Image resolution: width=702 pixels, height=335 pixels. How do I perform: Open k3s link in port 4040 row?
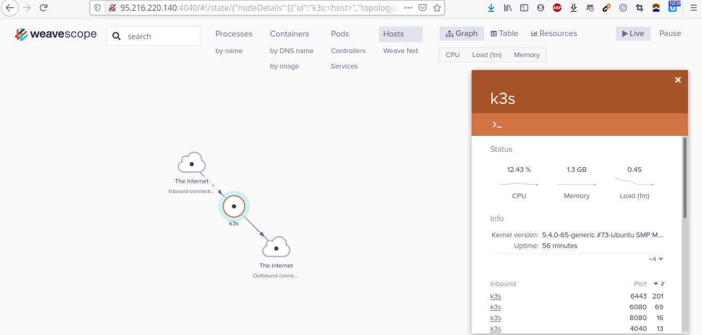(495, 328)
